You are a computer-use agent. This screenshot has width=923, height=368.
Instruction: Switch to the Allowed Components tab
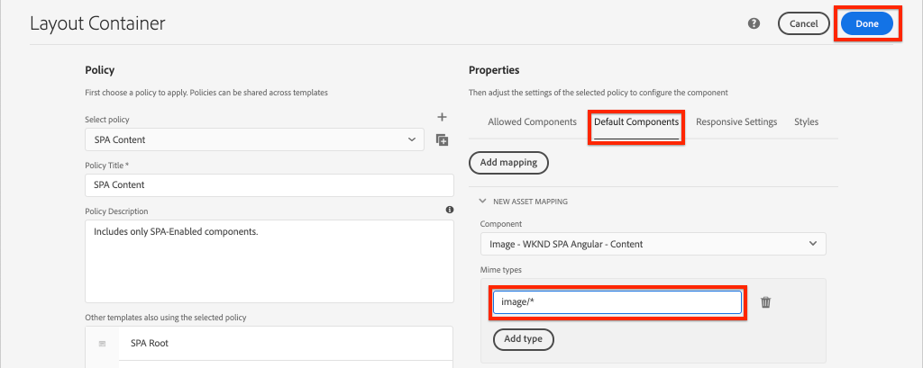coord(532,121)
